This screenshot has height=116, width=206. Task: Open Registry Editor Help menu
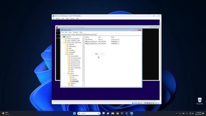tap(81, 32)
